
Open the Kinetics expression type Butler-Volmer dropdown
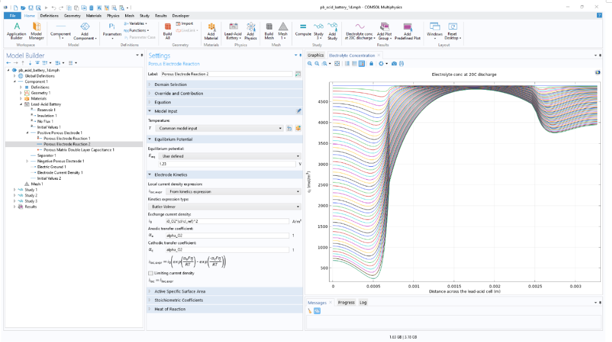(225, 207)
